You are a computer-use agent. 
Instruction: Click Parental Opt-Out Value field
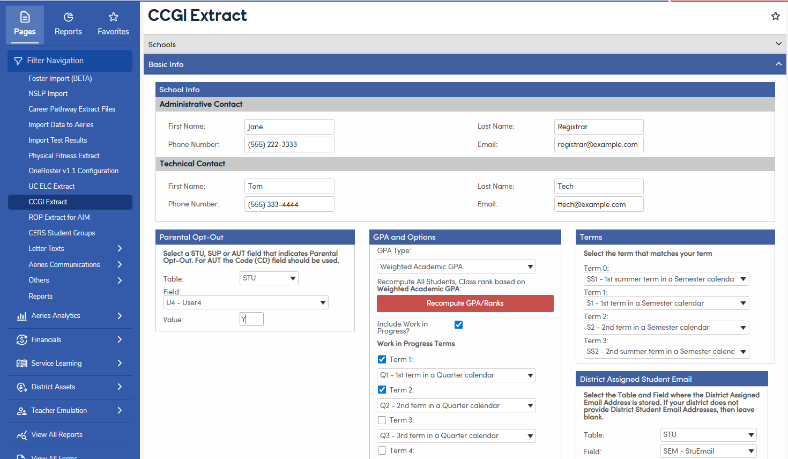coord(251,319)
